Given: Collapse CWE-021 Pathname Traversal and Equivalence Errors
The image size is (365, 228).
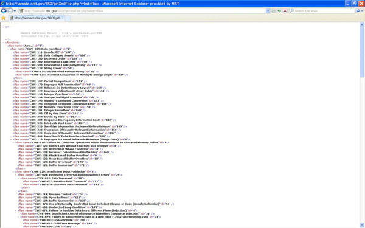Looking at the screenshot, I should (16, 175).
